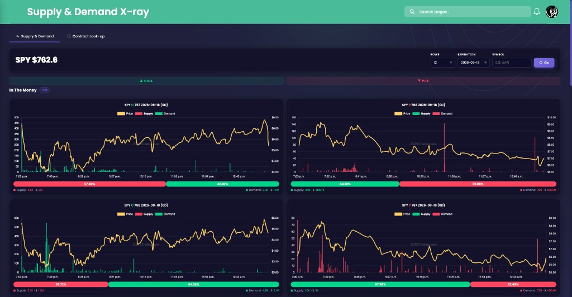Click Demand stats under SPY P 767 chart
Image resolution: width=572 pixels, height=297 pixels.
click(538, 290)
